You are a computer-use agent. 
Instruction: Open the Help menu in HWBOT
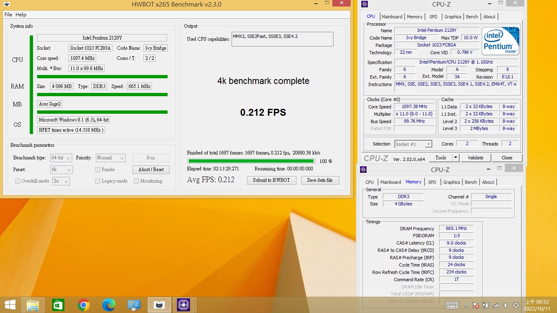[21, 15]
